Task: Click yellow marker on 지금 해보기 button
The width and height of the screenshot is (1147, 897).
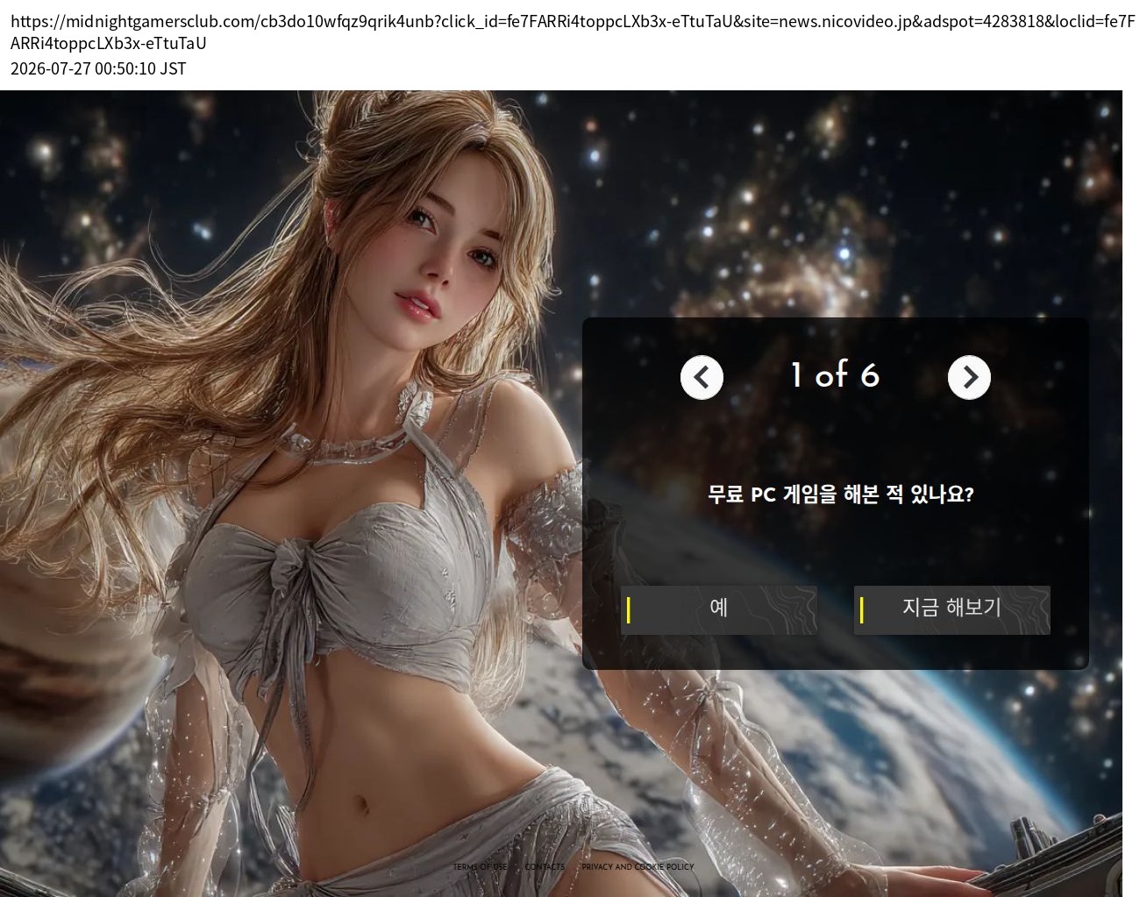Action: pyautogui.click(x=861, y=610)
